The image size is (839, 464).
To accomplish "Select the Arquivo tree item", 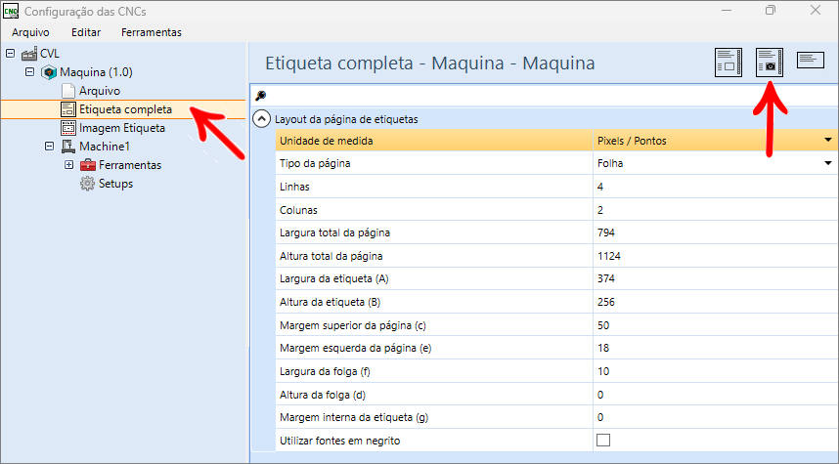I will tap(100, 91).
